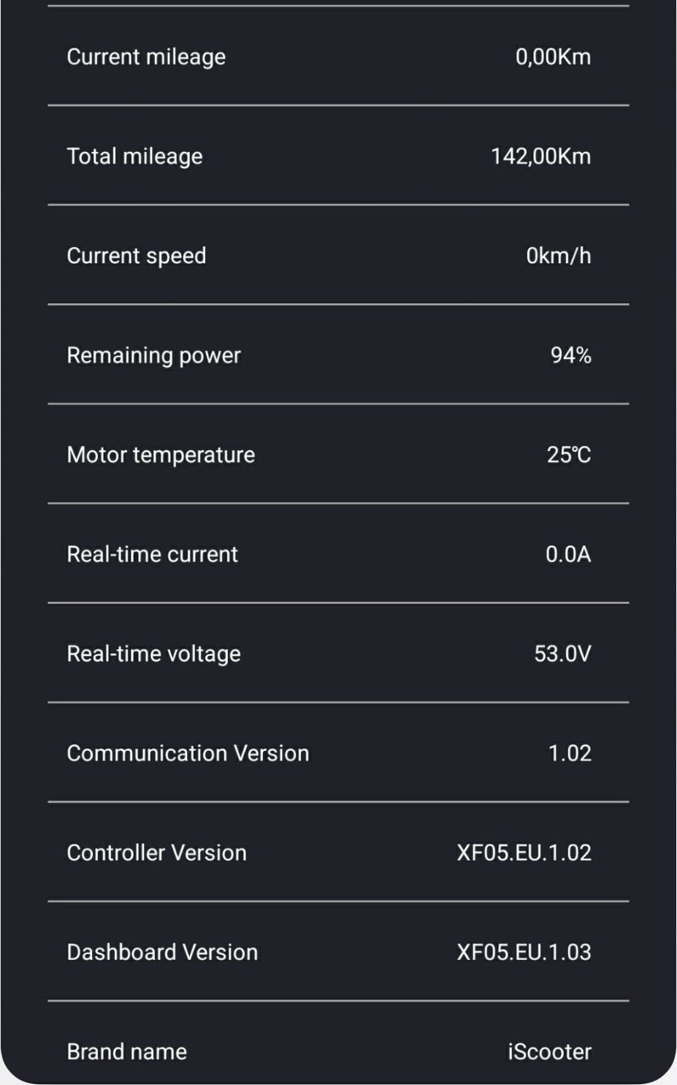The image size is (677, 1085).
Task: Select the 0km/h speed value
Action: click(559, 256)
